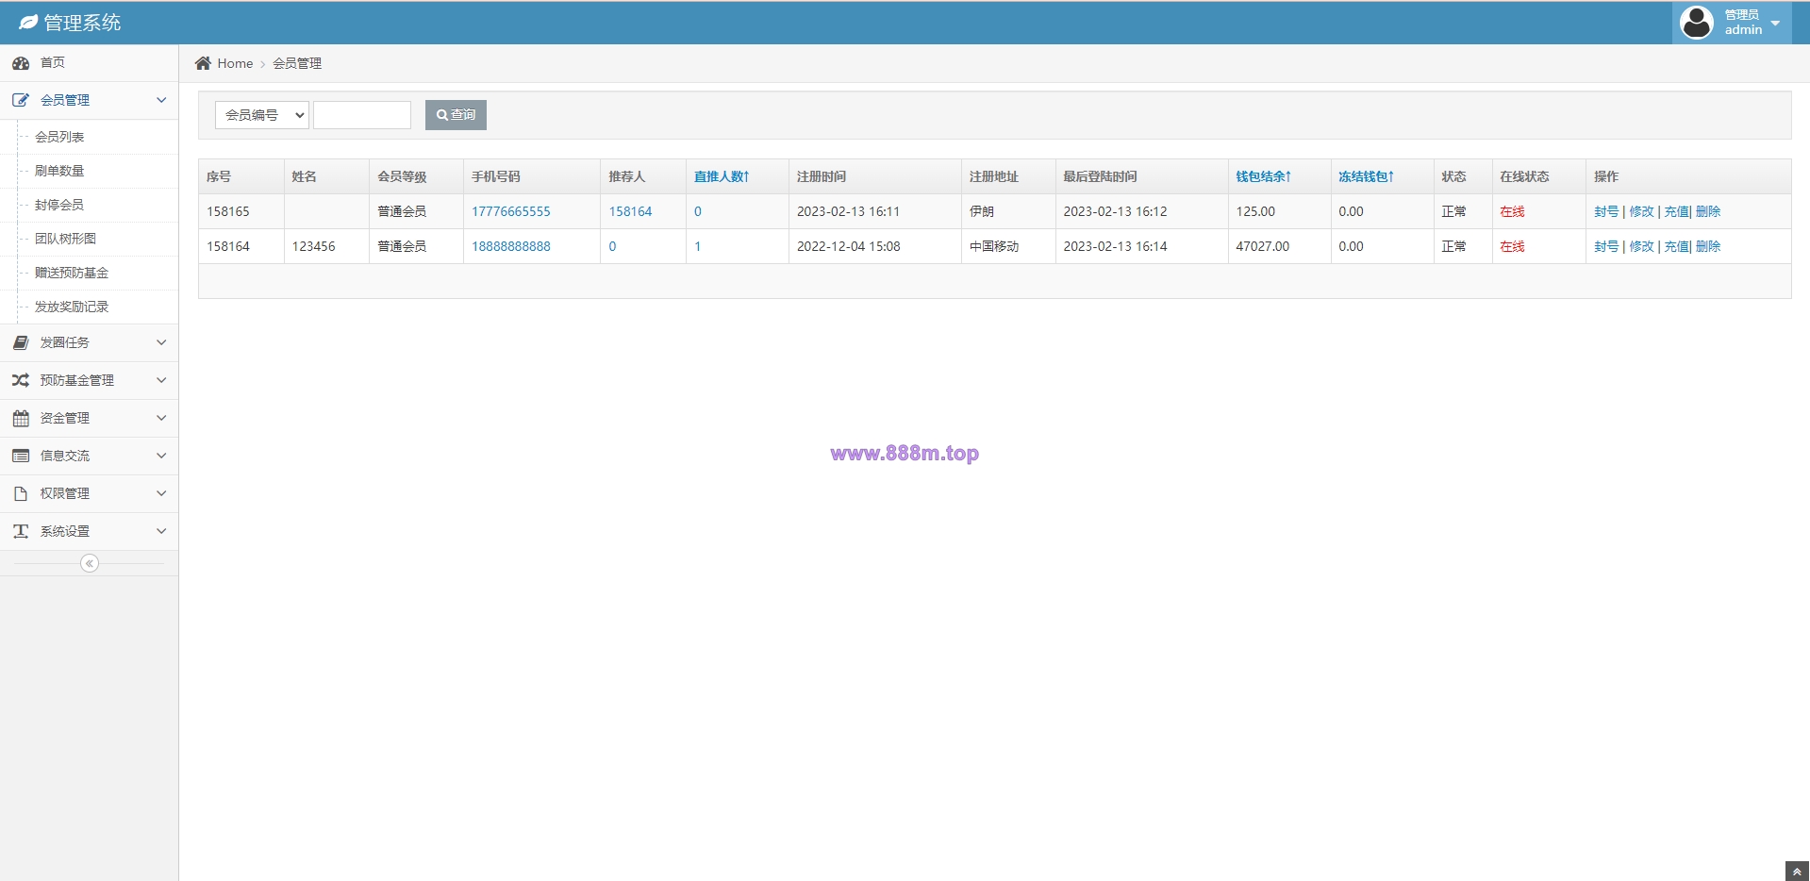Image resolution: width=1810 pixels, height=881 pixels.
Task: Click the list icon beside 信息交流
Action: click(21, 456)
